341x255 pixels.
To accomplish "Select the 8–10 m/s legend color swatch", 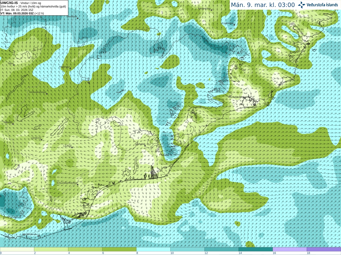I will tap(153, 249).
